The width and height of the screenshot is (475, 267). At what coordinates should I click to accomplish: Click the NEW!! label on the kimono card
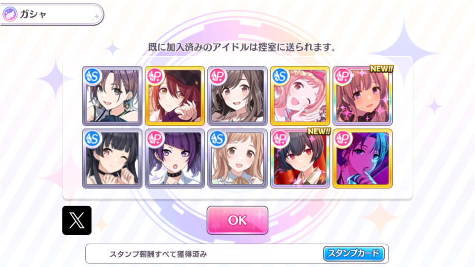pyautogui.click(x=319, y=132)
